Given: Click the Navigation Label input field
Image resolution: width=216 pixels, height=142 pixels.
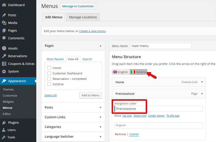Looking at the screenshot, I should (x=158, y=109).
